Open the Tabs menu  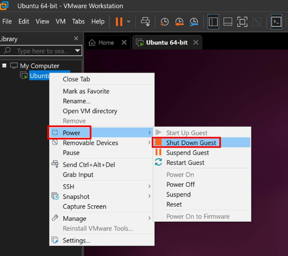(x=78, y=22)
